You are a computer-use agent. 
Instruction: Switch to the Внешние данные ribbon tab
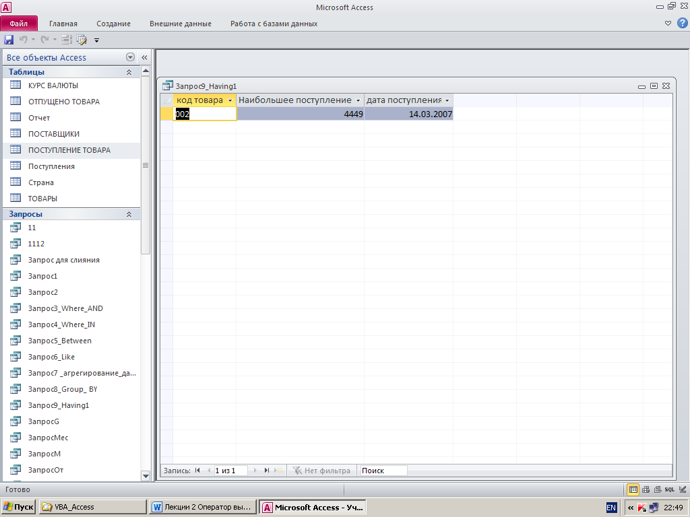(x=181, y=24)
